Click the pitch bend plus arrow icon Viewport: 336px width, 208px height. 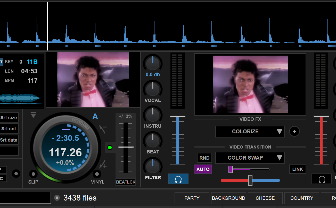[x=103, y=164]
